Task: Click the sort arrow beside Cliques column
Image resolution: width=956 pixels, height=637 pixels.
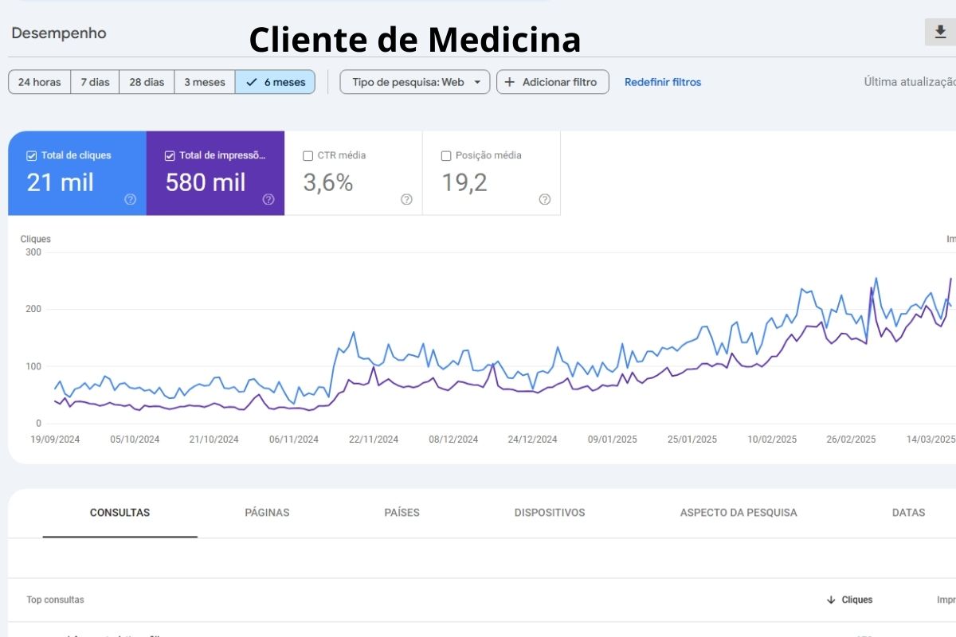Action: point(831,600)
